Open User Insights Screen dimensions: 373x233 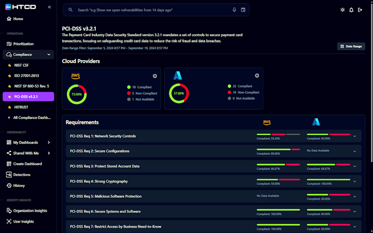(20, 222)
